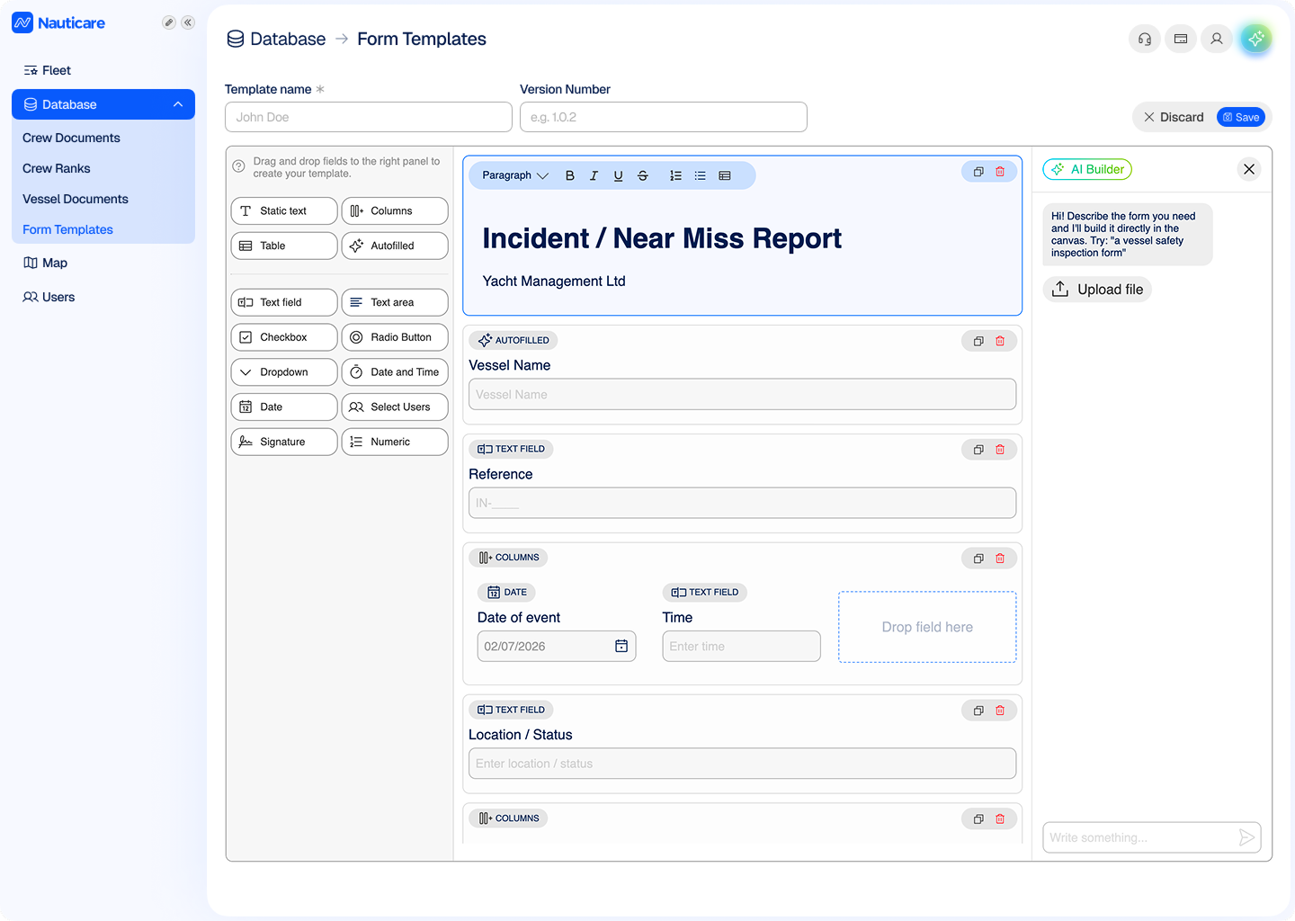Click the Reference text input

[x=743, y=503]
